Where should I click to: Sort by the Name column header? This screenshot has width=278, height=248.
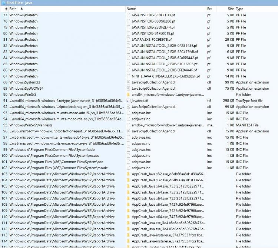tap(131, 9)
